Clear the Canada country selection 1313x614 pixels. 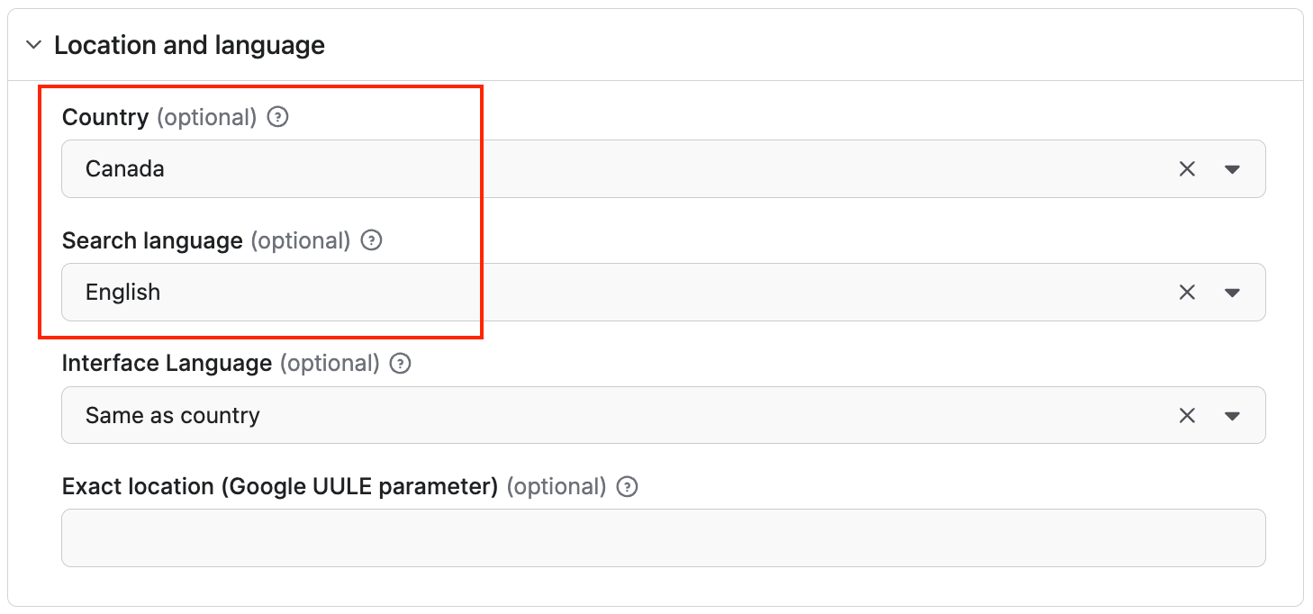pos(1186,168)
